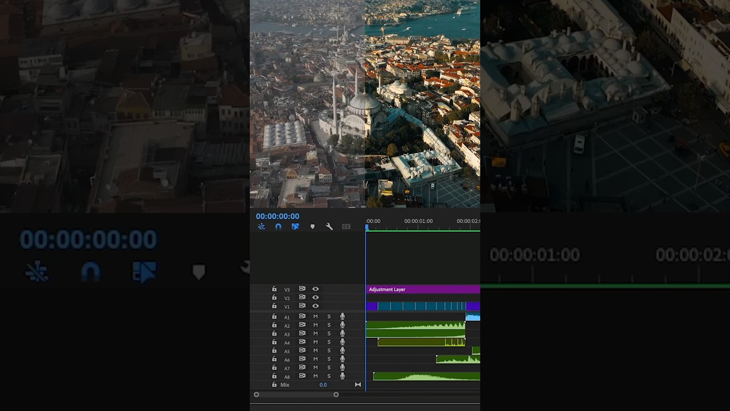
Task: Mute audio track A7
Action: [x=315, y=368]
